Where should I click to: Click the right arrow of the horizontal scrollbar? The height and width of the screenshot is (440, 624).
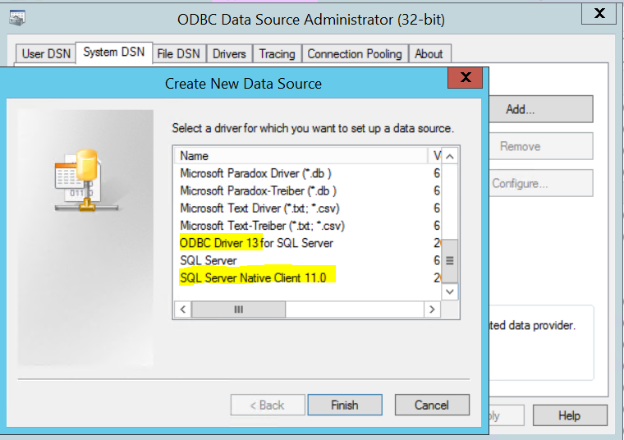pyautogui.click(x=433, y=309)
